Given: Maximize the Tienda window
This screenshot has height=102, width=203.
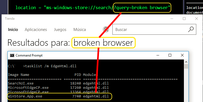Looking at the screenshot, I should click(x=184, y=19).
